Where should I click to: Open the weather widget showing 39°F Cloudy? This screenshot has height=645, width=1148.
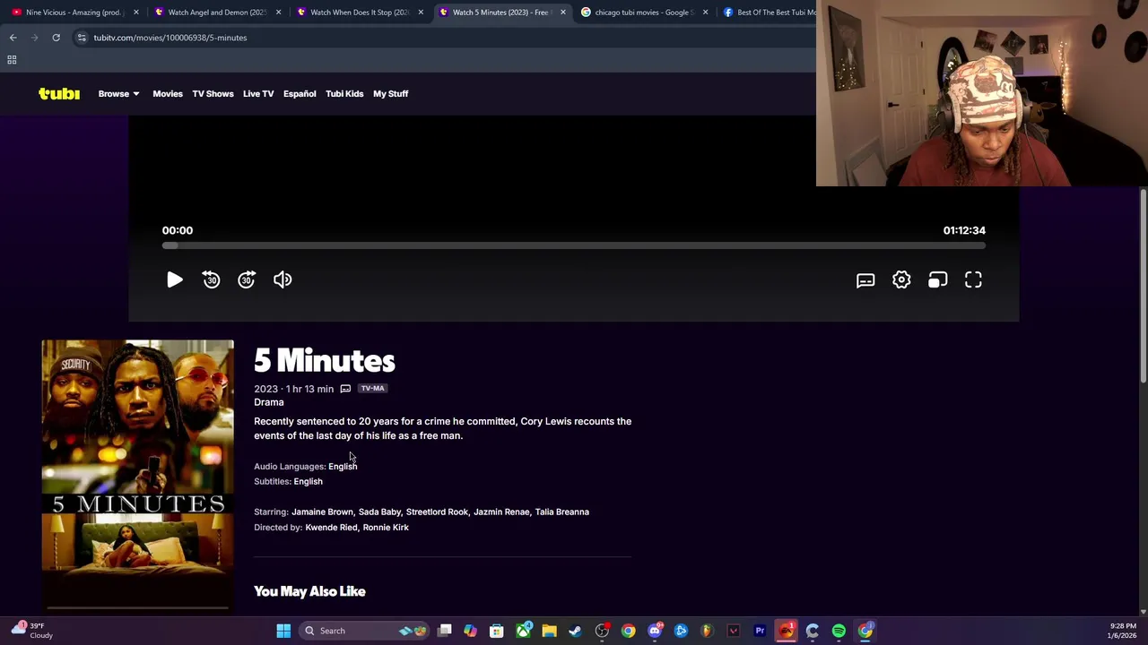(32, 631)
